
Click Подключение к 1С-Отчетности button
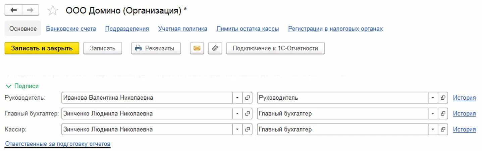point(275,48)
